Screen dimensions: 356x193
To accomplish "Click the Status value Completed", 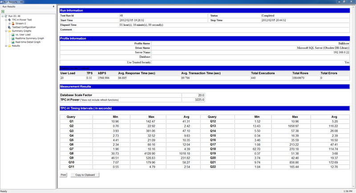I will click(x=268, y=16).
